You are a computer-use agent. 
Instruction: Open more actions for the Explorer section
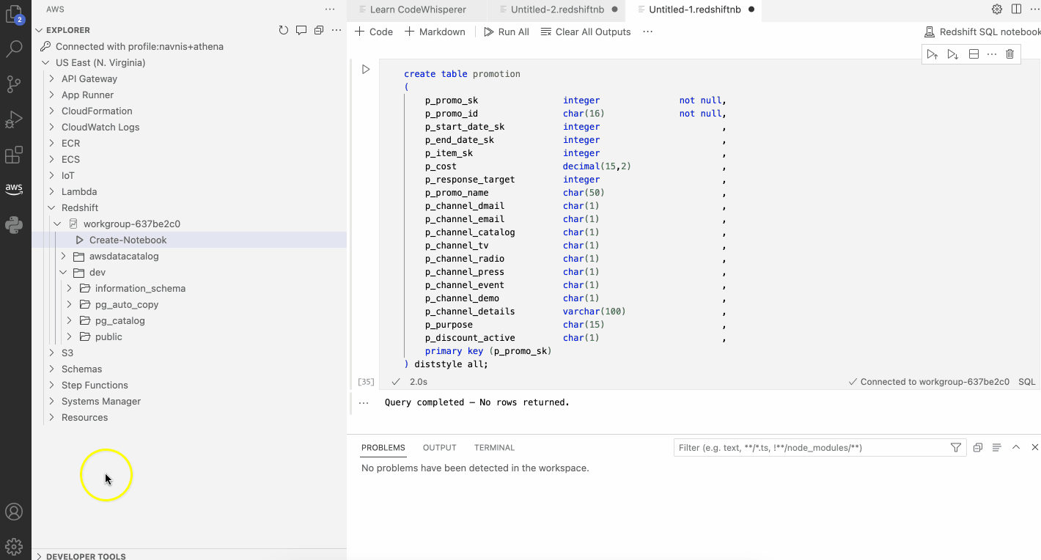point(336,30)
